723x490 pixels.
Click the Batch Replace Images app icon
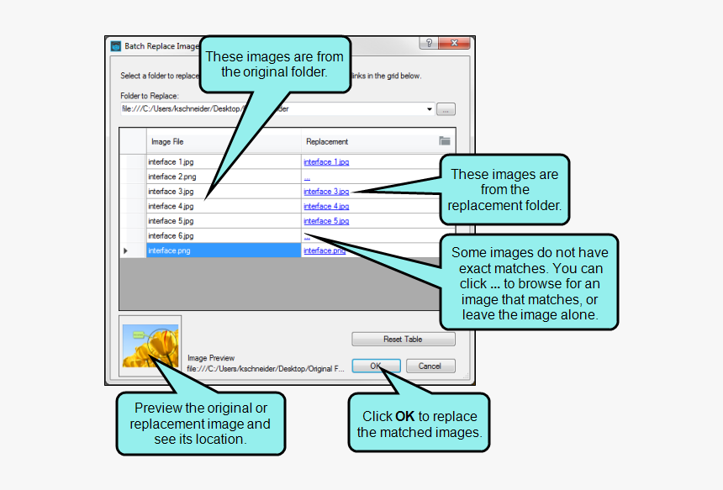116,46
